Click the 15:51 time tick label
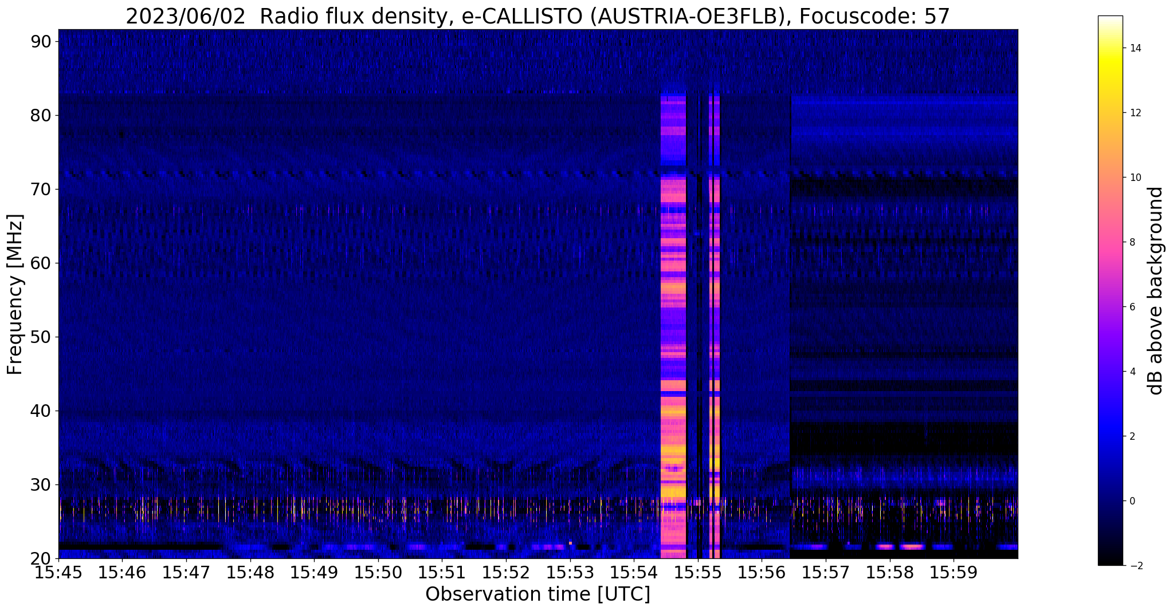 click(442, 571)
